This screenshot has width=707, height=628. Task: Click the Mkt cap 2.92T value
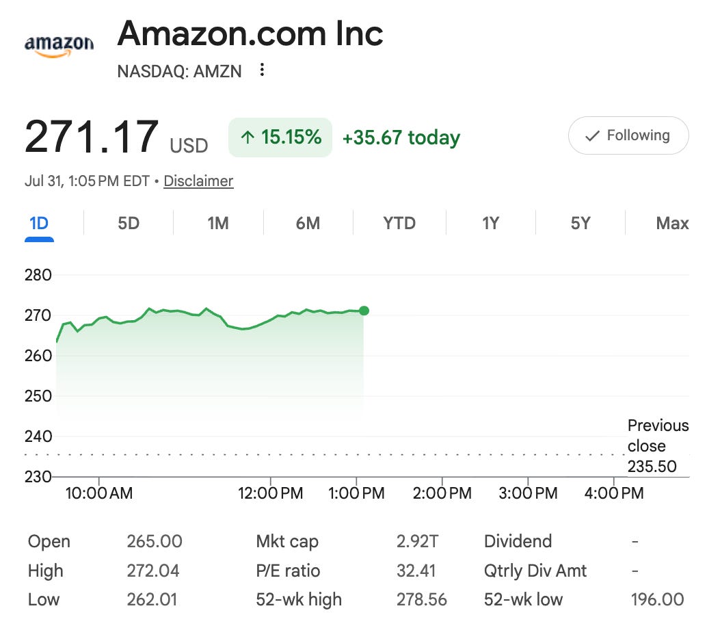[x=417, y=541]
